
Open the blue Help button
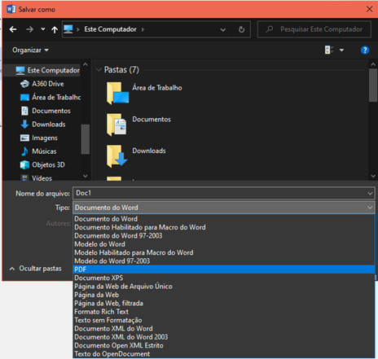click(x=365, y=50)
